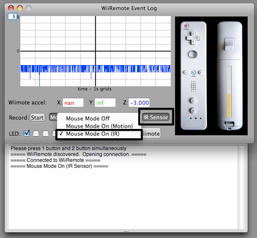Click the Wiimote plus button image
257x238 pixels.
pos(200,72)
